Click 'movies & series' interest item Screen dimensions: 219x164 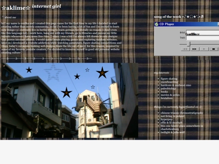(170, 95)
